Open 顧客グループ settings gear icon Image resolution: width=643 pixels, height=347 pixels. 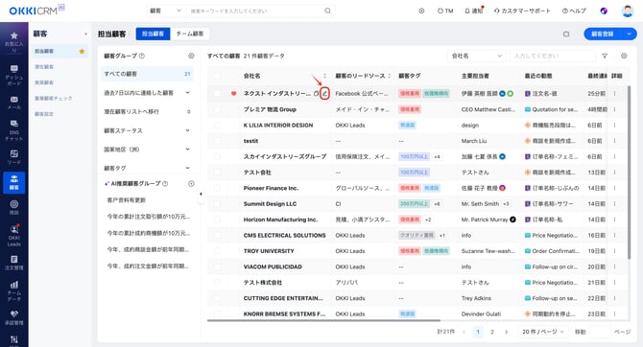191,56
